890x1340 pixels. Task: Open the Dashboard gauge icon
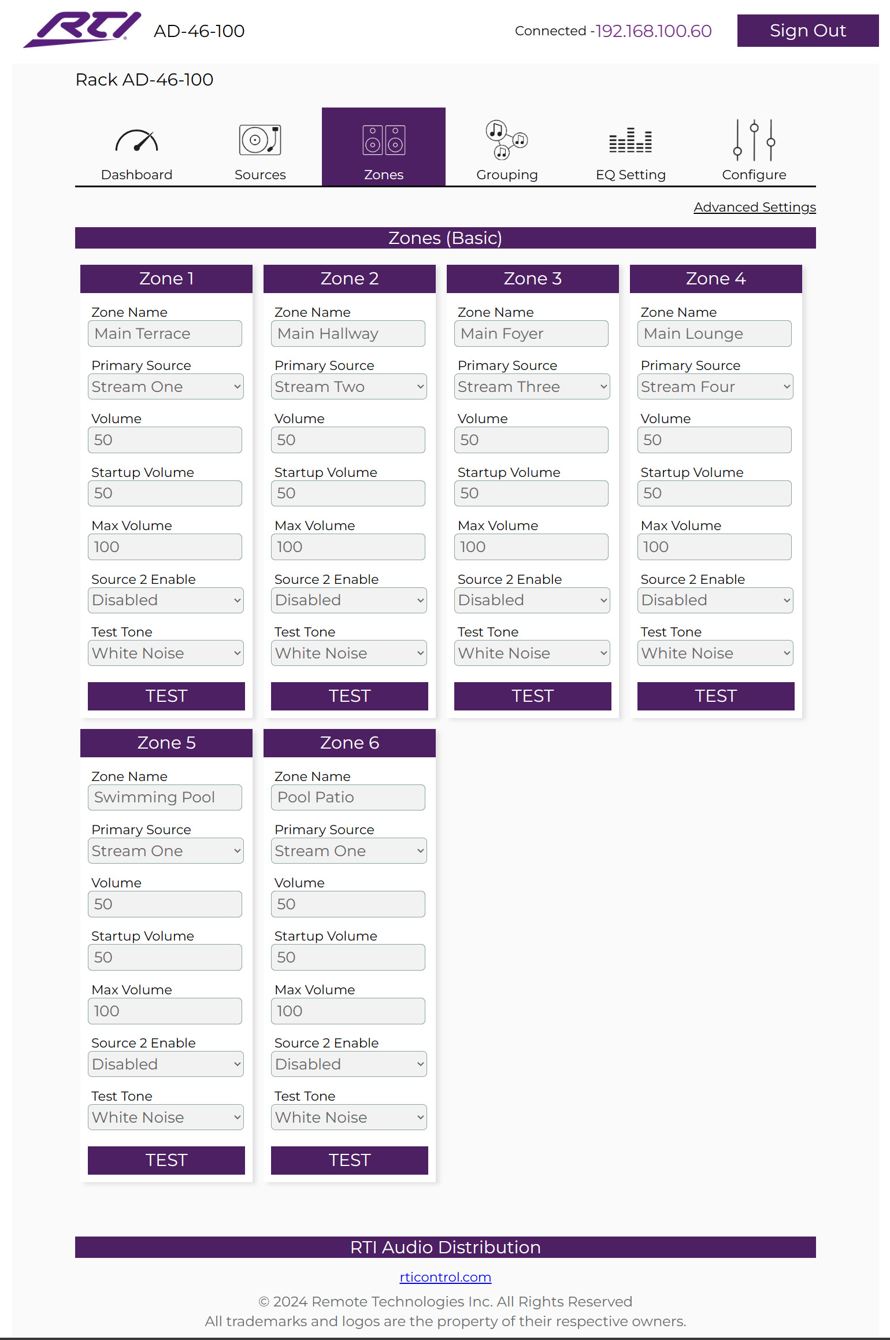pos(137,140)
